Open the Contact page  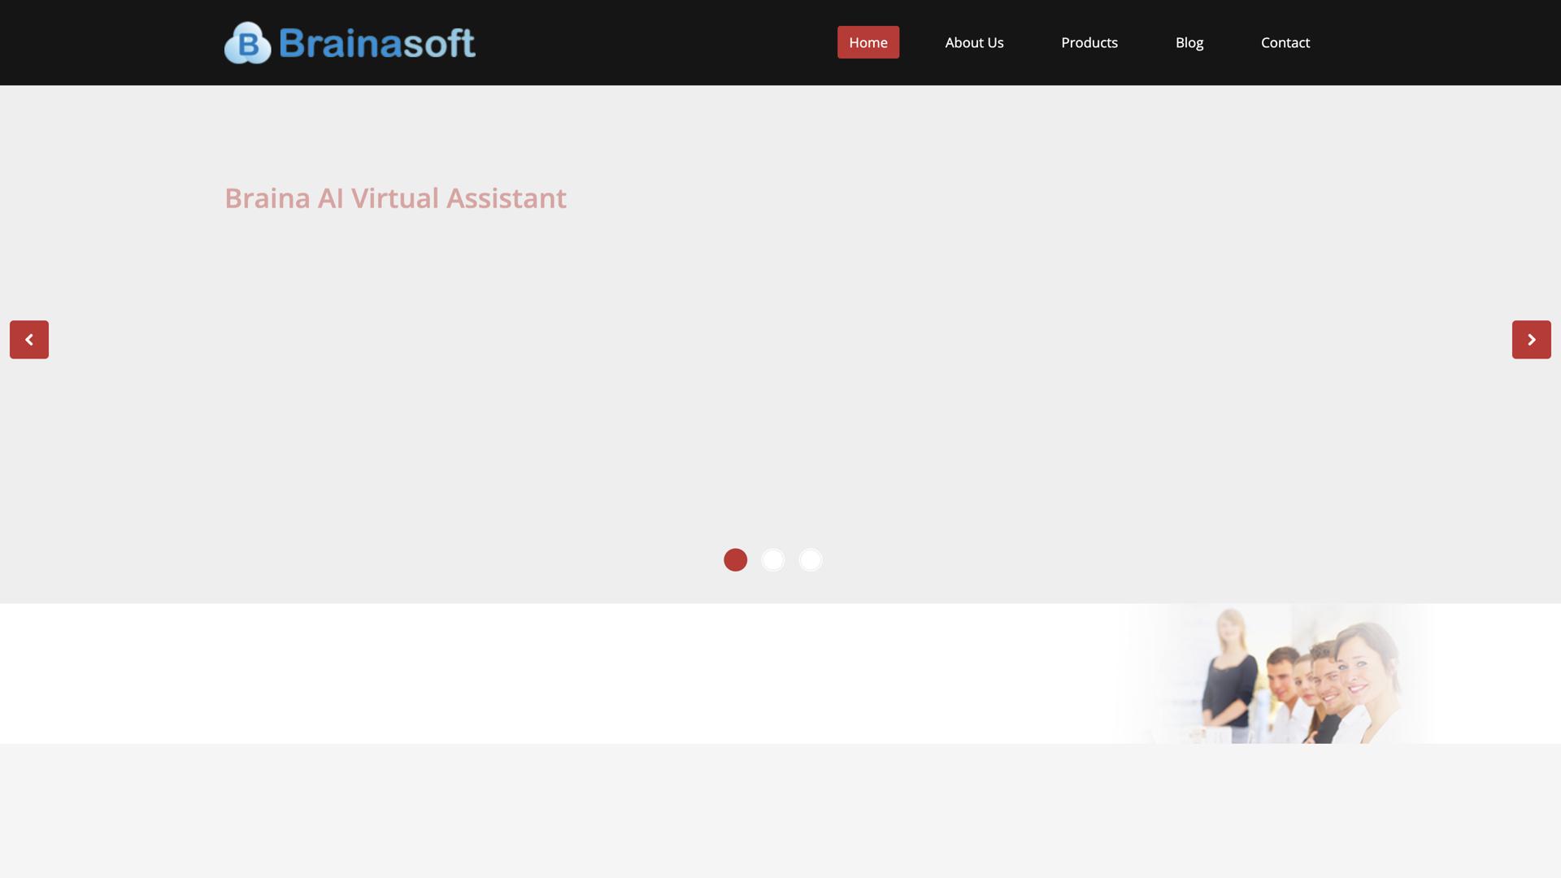pos(1285,42)
